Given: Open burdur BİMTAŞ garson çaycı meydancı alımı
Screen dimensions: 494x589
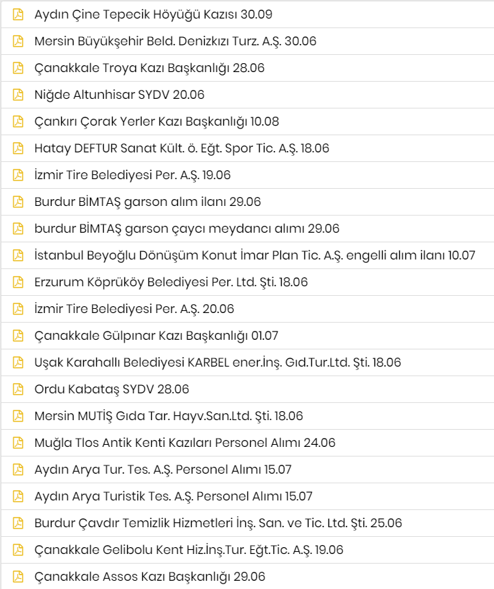Looking at the screenshot, I should pos(187,229).
